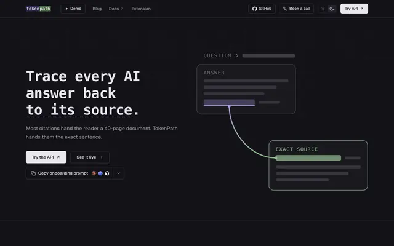Click the ANSWER card label

[214, 73]
